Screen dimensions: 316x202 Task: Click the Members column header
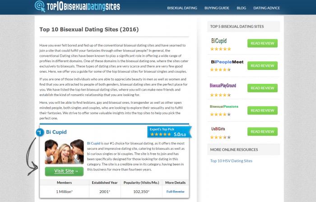pos(64,183)
